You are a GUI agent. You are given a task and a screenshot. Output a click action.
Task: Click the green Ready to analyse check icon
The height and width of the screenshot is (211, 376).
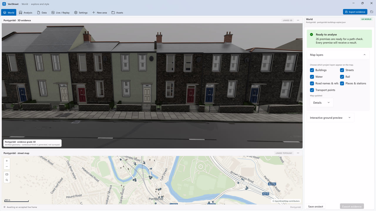tap(311, 35)
